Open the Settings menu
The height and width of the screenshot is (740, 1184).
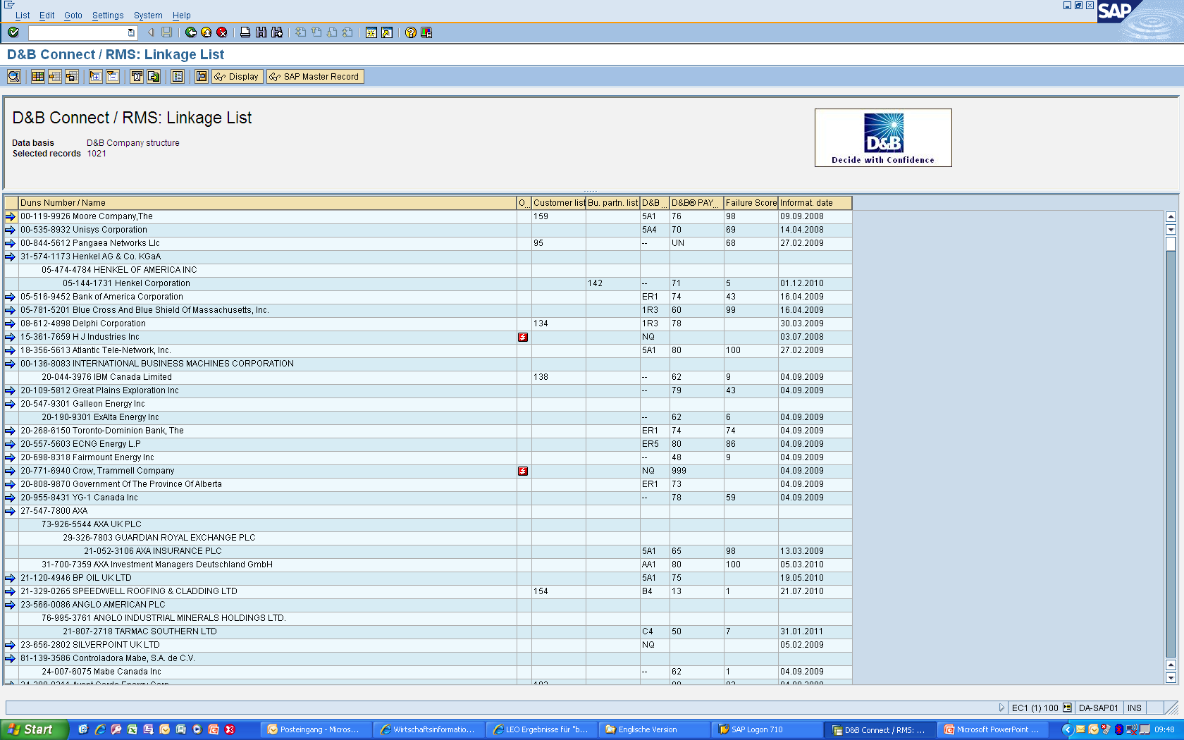click(108, 15)
